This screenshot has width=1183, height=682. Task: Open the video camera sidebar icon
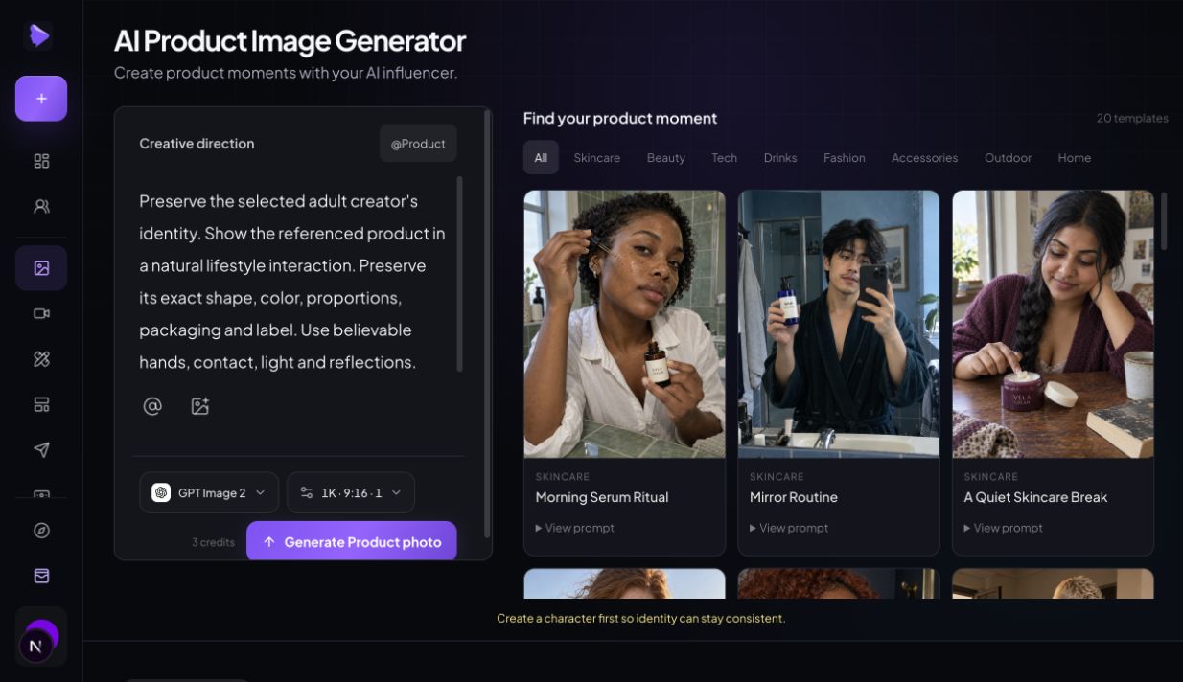coord(41,313)
